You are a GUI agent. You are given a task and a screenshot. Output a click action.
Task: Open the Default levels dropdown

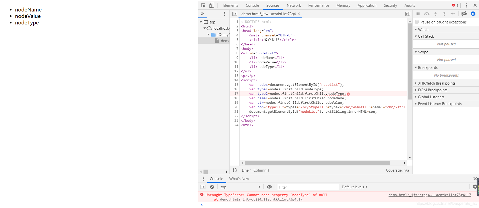354,187
